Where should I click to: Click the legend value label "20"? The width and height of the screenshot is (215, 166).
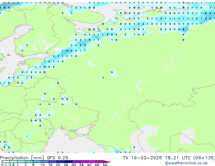click(58, 165)
